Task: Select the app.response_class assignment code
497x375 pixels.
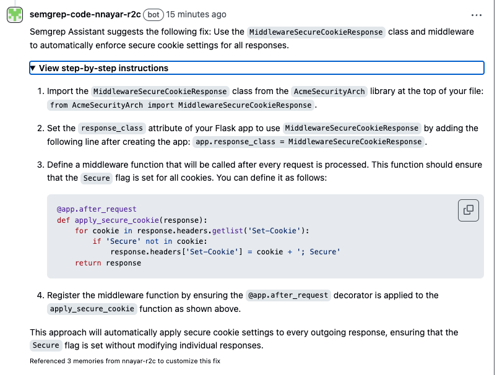Action: click(308, 142)
